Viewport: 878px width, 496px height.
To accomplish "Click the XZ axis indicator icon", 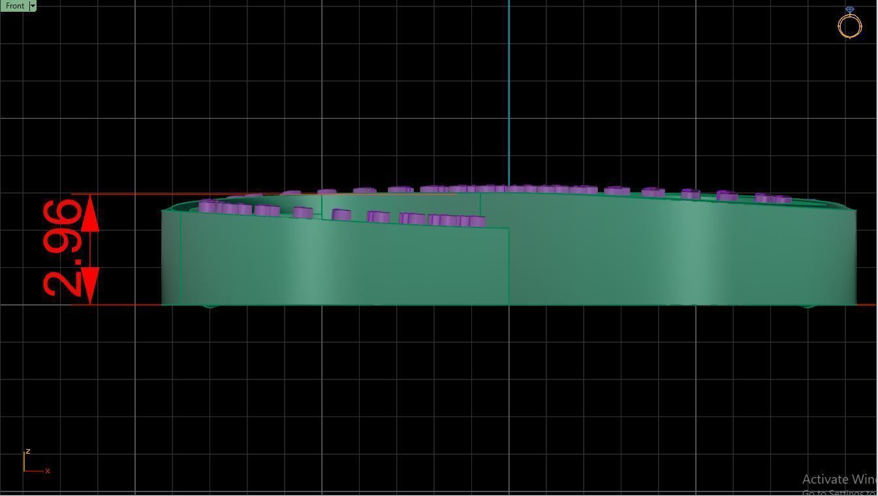I will 36,461.
